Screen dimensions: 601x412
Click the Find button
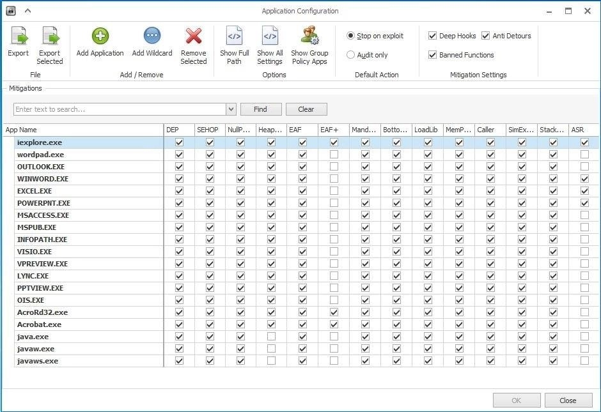pos(261,109)
